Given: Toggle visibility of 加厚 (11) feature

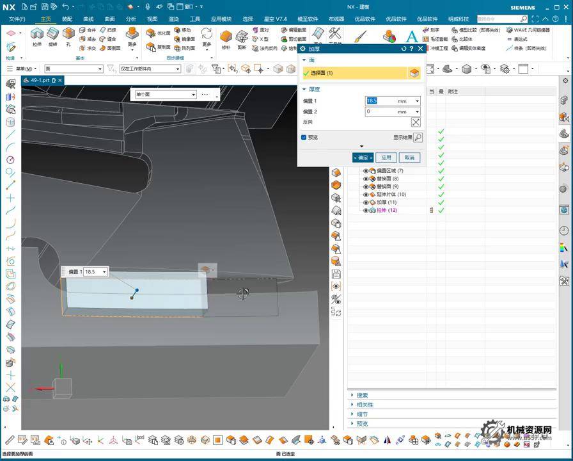Looking at the screenshot, I should coord(366,202).
